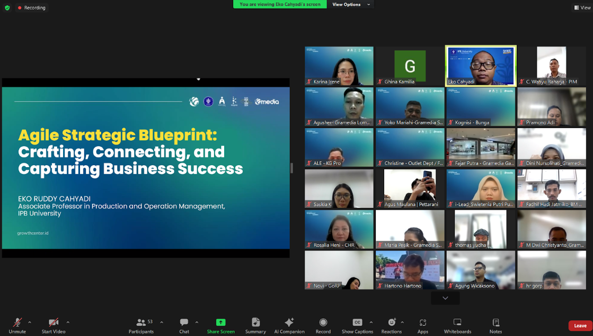
Task: Click the shared-screen divider handle
Action: (x=291, y=168)
